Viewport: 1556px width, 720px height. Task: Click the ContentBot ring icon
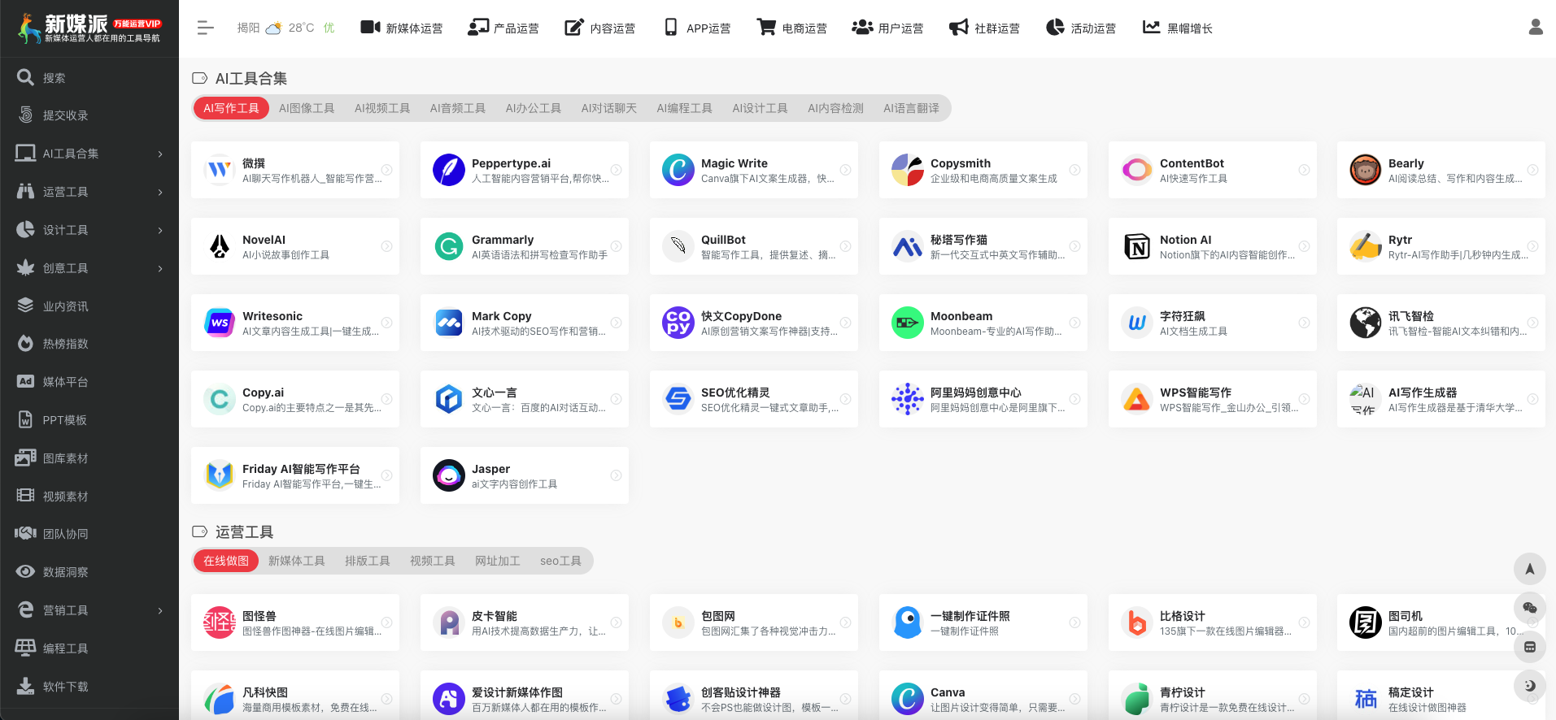tap(1136, 170)
